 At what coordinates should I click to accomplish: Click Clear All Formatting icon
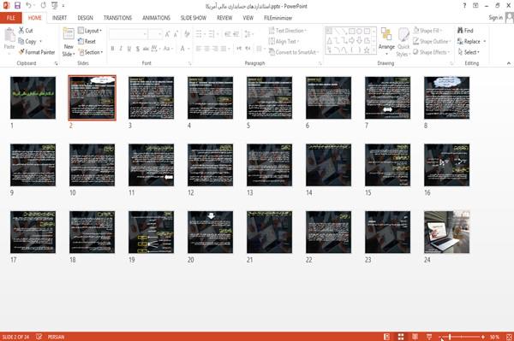187,34
